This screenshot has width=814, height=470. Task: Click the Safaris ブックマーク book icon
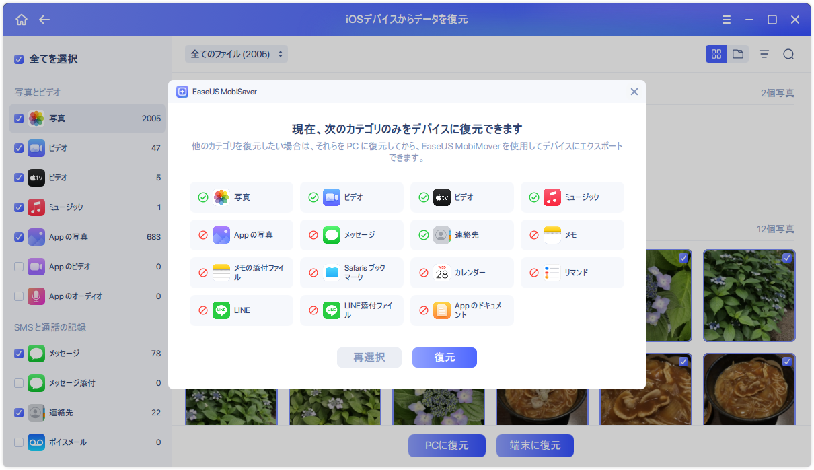click(x=332, y=273)
